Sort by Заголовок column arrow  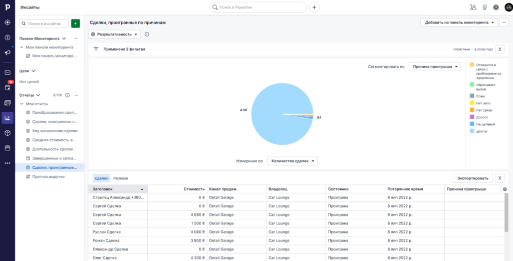pyautogui.click(x=142, y=189)
